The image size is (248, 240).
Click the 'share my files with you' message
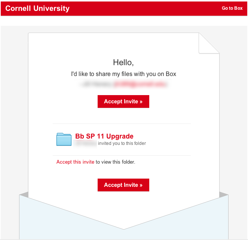pyautogui.click(x=123, y=74)
